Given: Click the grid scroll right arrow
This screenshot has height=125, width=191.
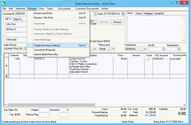Looking at the screenshot, I should click(x=184, y=105).
